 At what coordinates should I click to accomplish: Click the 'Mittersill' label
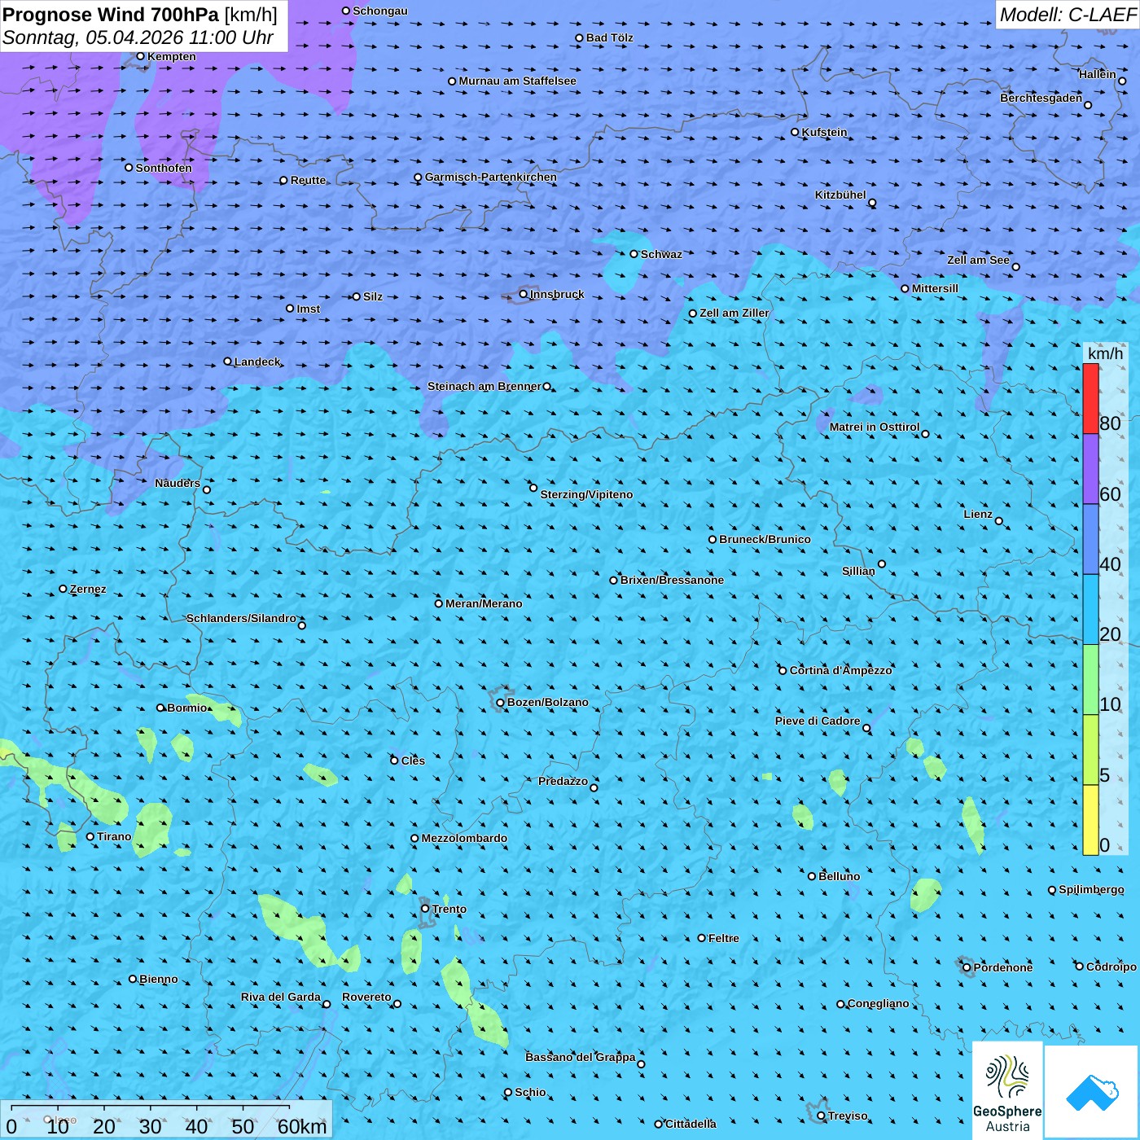pos(935,288)
